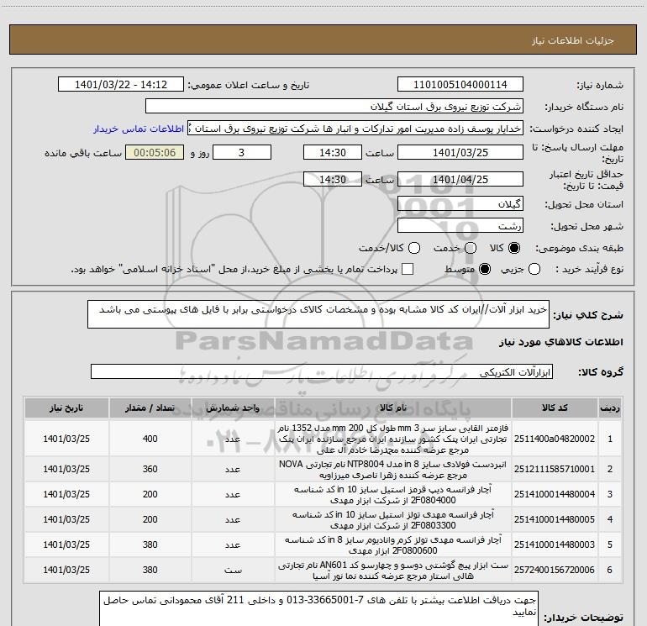Click the واحد شمارش column header
647x626 pixels.
(x=233, y=408)
